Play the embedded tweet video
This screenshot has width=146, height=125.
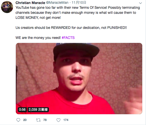[79, 79]
